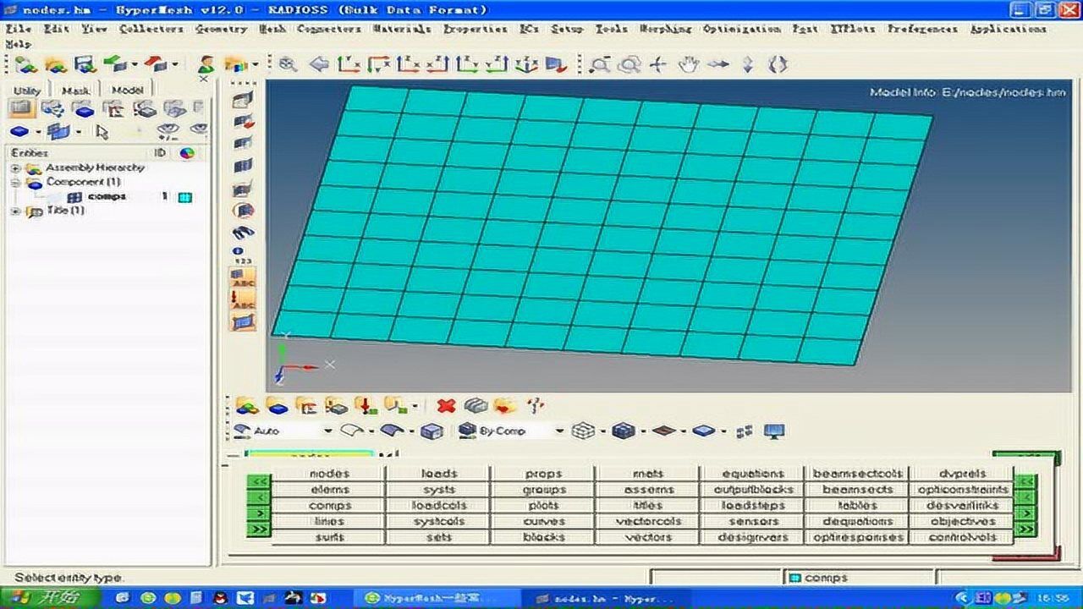Click the zoom fit magnifier icon
The height and width of the screenshot is (609, 1083).
[x=289, y=64]
